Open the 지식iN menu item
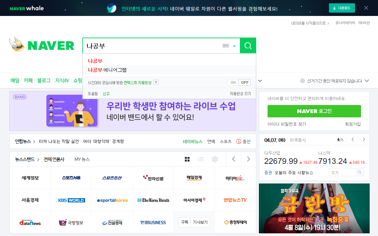378x236 pixels. 62,80
